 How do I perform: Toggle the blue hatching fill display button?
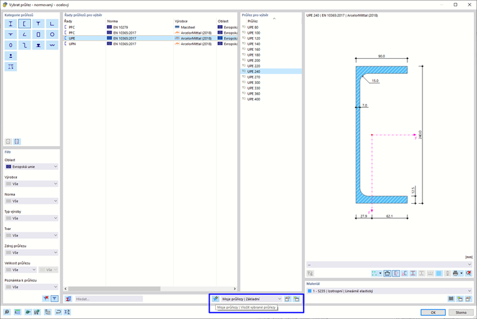point(439,273)
